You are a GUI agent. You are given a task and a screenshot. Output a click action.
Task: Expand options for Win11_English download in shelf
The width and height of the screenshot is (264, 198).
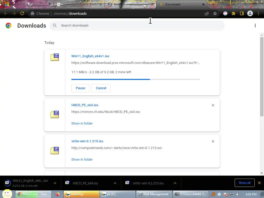pyautogui.click(x=55, y=183)
